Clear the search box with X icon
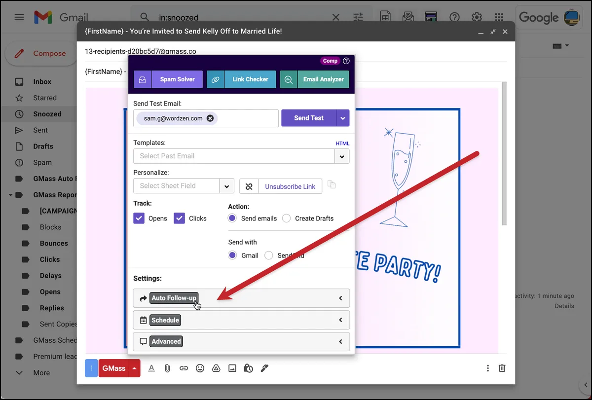592x400 pixels. tap(335, 17)
